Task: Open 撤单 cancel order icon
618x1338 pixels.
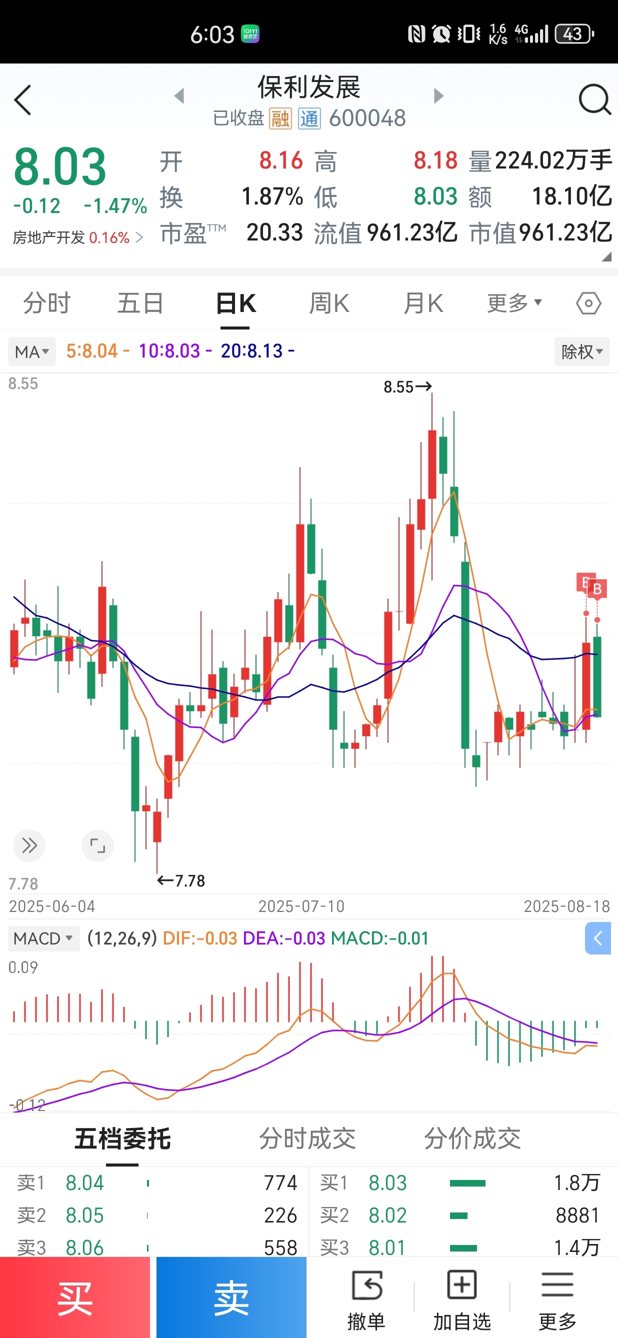Action: pos(366,1298)
